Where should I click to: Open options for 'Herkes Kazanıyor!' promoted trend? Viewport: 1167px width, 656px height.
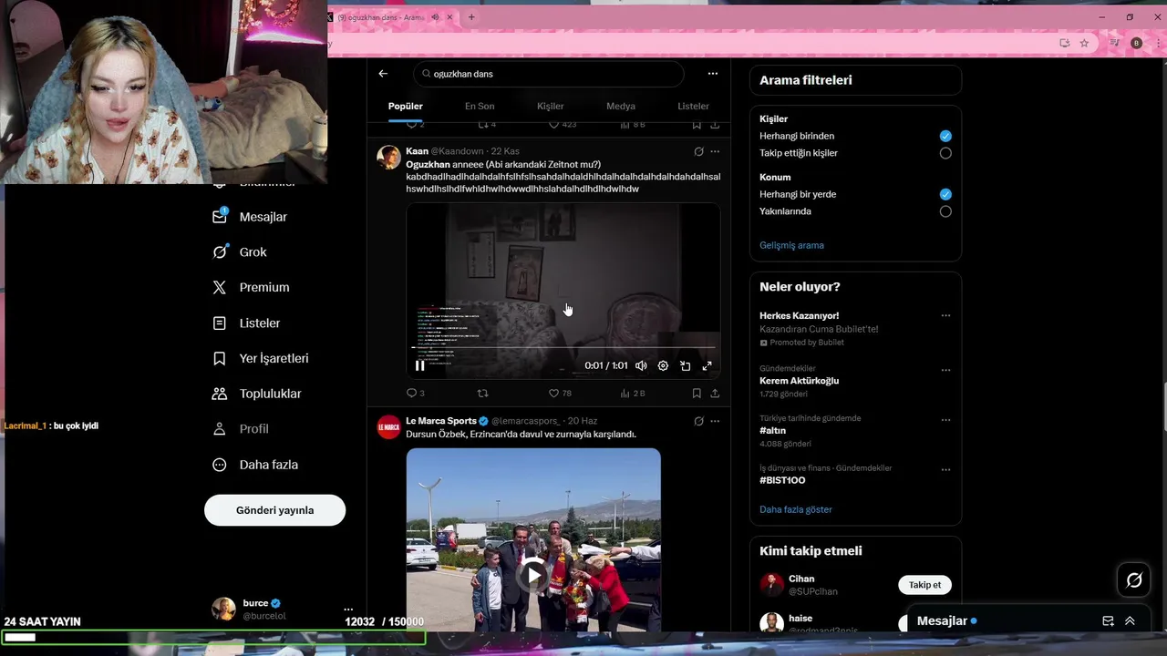point(945,316)
